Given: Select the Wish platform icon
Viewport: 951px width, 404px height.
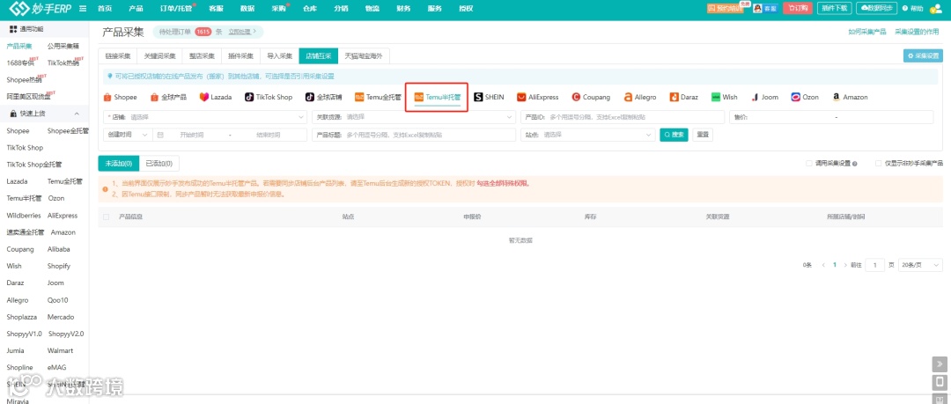Looking at the screenshot, I should (716, 97).
